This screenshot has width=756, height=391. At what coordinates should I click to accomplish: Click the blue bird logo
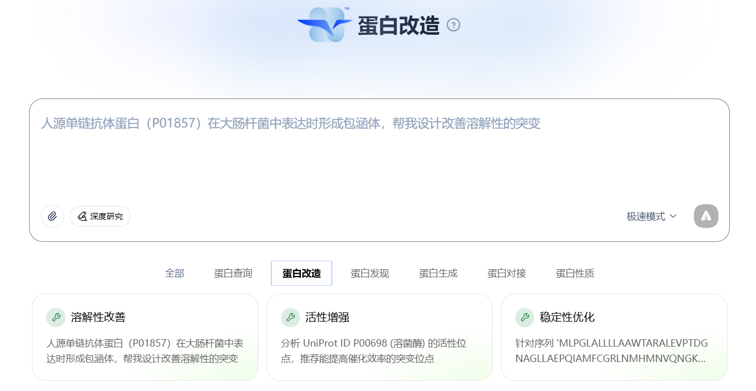tap(324, 25)
